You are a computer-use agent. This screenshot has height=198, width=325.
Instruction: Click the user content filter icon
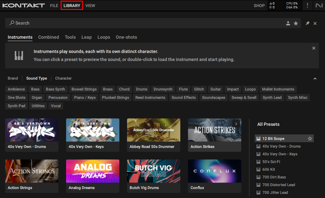tap(288, 23)
